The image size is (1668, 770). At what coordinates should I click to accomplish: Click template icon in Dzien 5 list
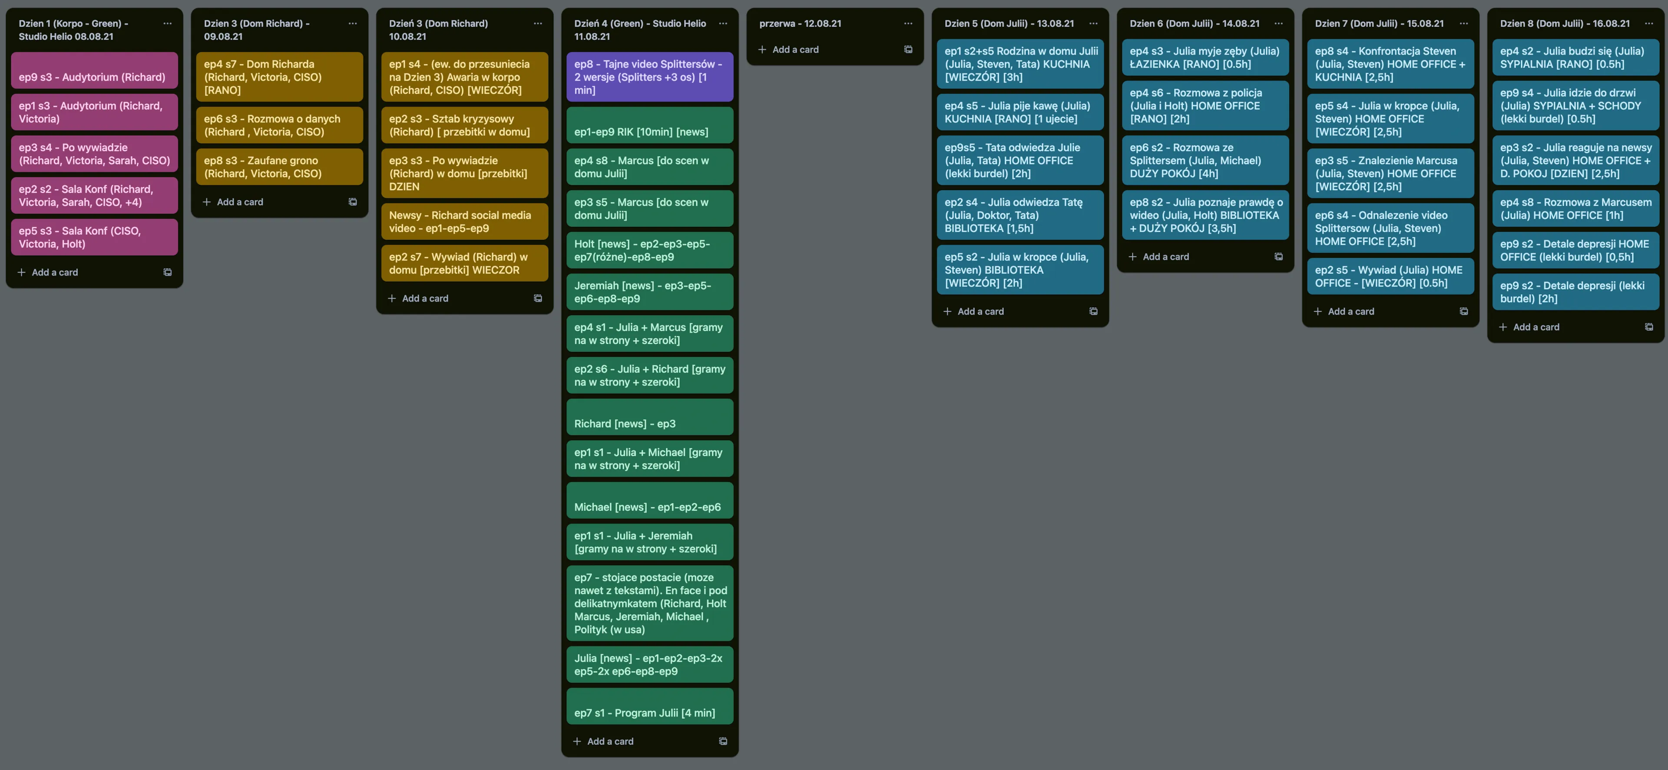click(x=1093, y=311)
